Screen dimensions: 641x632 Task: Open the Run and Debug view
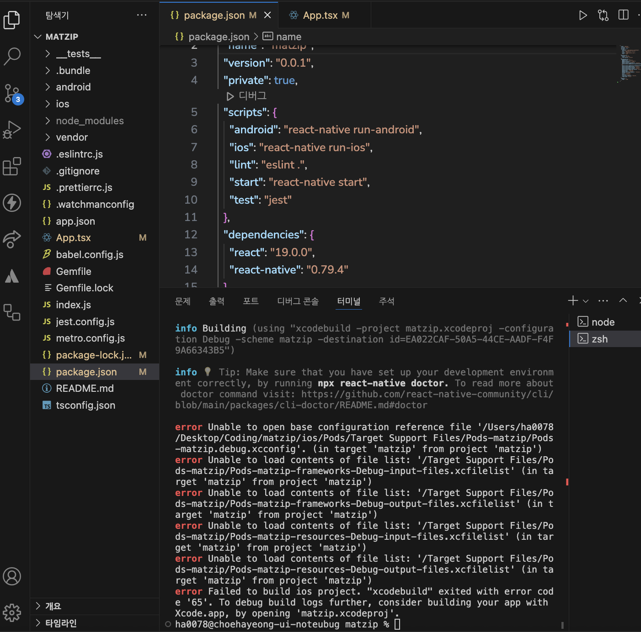click(12, 130)
